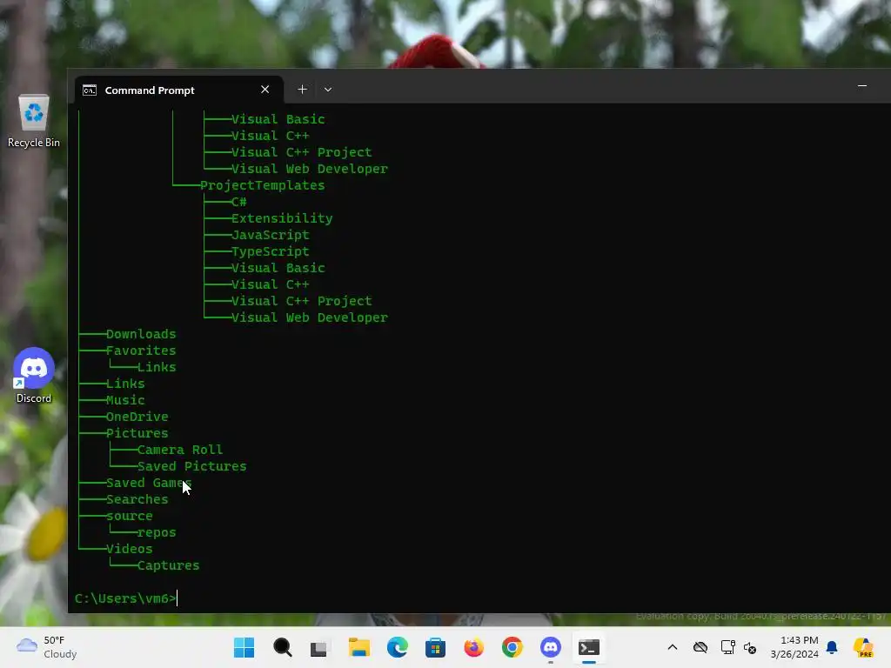
Task: Open Windows Search from taskbar
Action: tap(283, 647)
